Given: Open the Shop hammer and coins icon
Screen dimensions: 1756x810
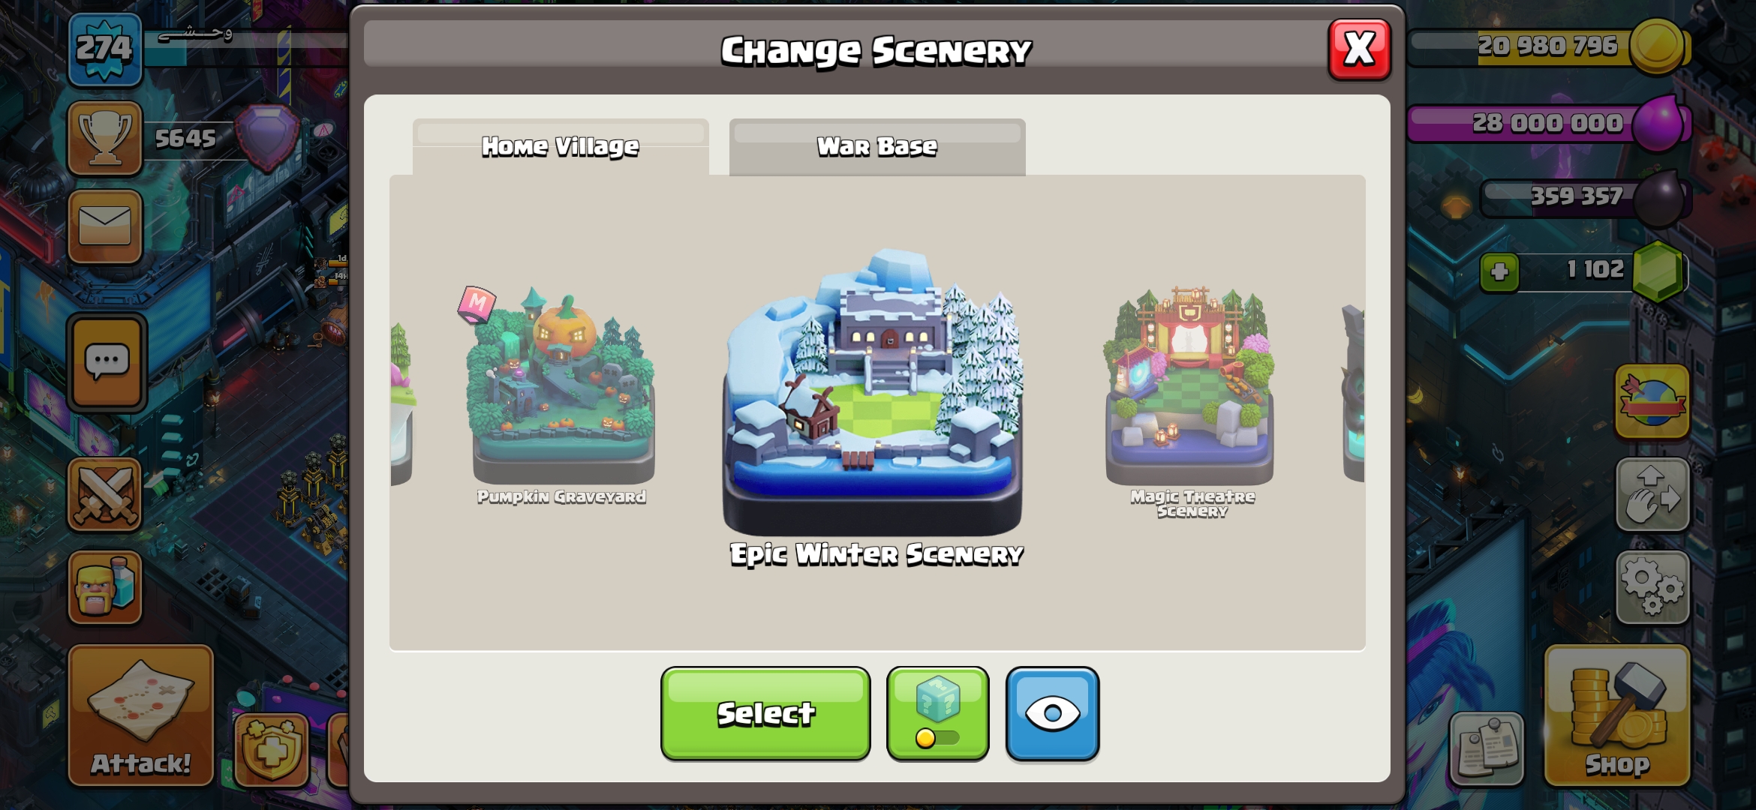Looking at the screenshot, I should click(1617, 715).
